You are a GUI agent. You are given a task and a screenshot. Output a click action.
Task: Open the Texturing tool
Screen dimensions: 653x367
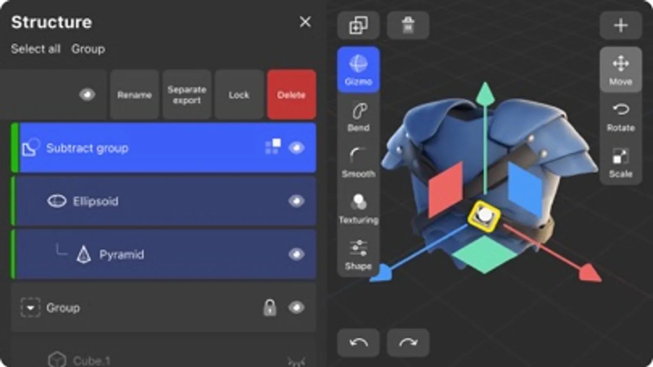(x=359, y=209)
